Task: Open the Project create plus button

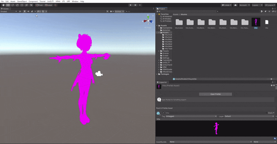Action: (x=158, y=12)
